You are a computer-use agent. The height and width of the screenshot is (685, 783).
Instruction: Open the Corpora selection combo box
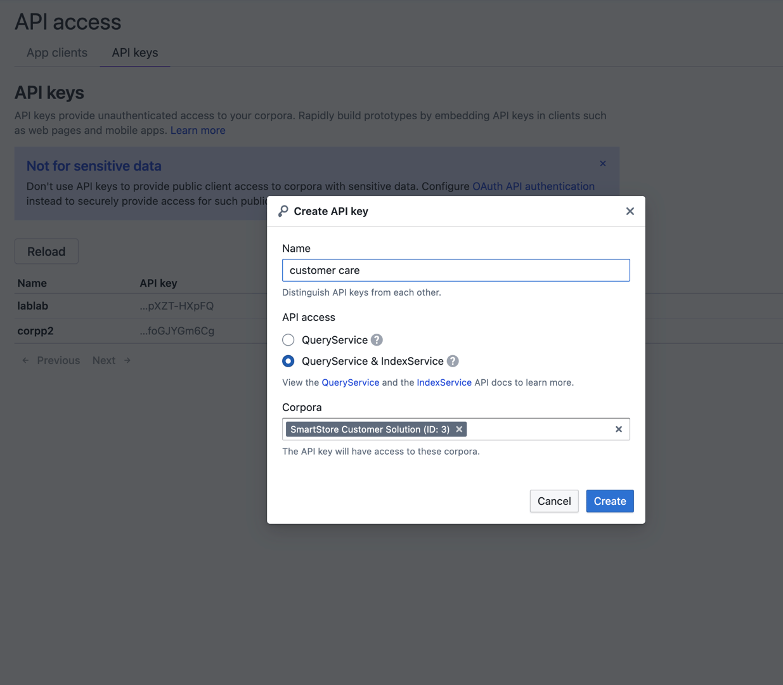click(x=539, y=429)
